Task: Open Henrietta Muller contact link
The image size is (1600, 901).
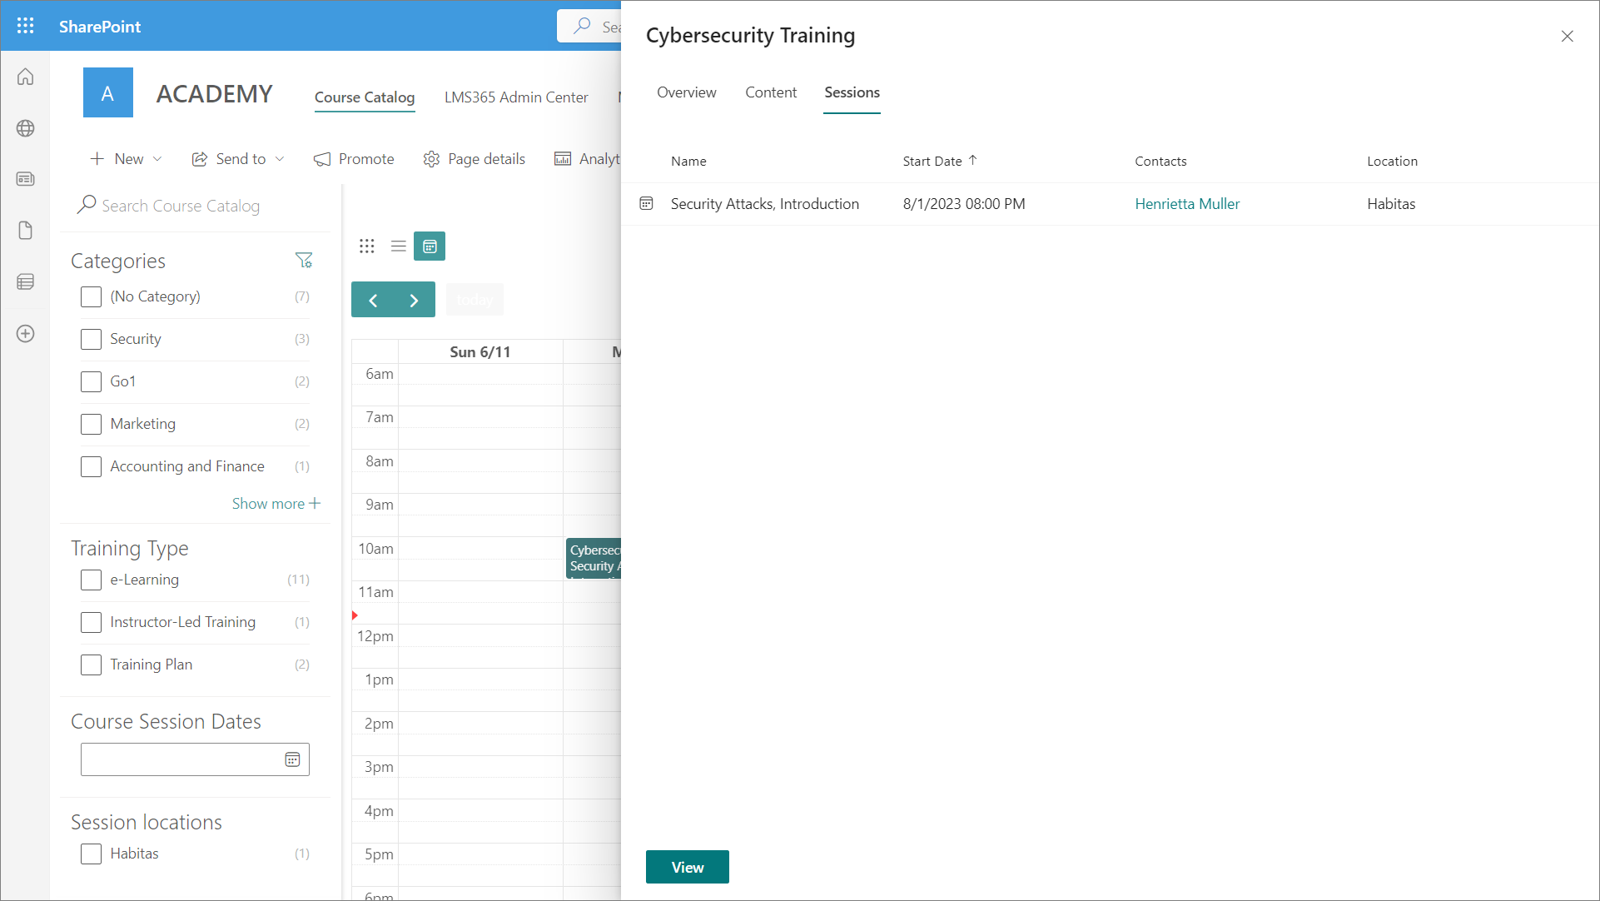Action: pyautogui.click(x=1187, y=204)
